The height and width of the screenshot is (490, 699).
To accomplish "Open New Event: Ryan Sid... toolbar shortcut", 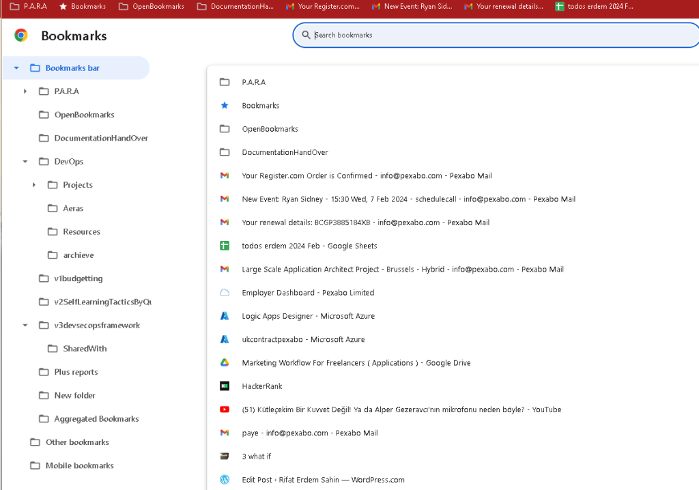I will click(412, 6).
